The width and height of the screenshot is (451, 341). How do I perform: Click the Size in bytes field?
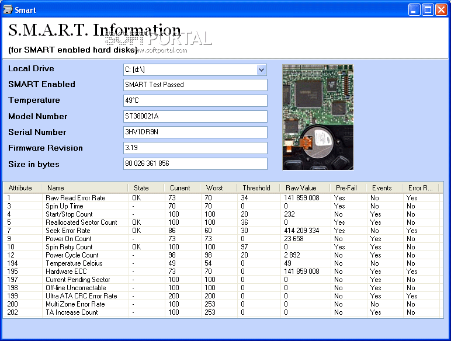click(x=195, y=163)
